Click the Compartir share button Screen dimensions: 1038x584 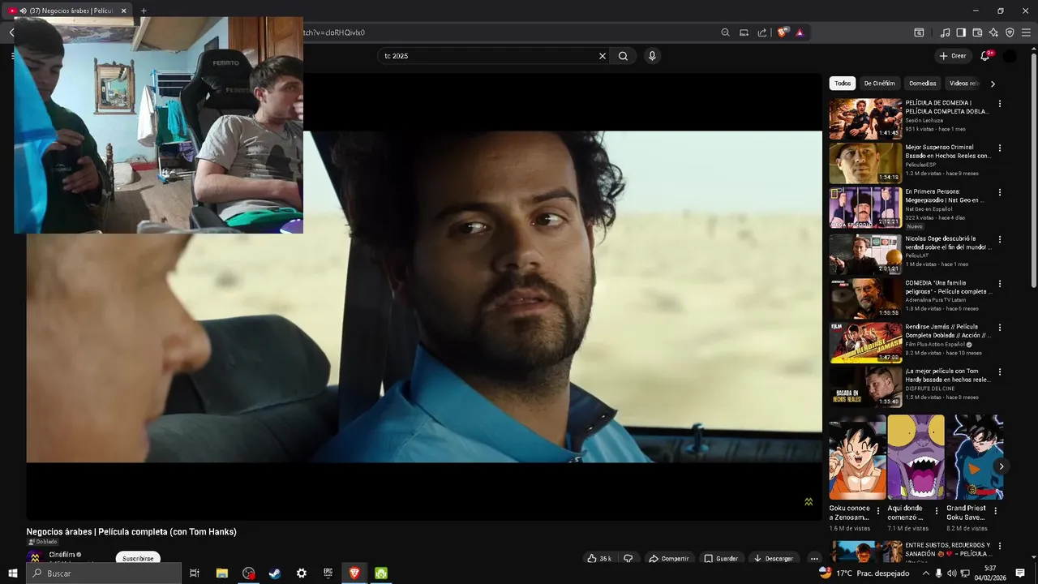[x=668, y=558]
